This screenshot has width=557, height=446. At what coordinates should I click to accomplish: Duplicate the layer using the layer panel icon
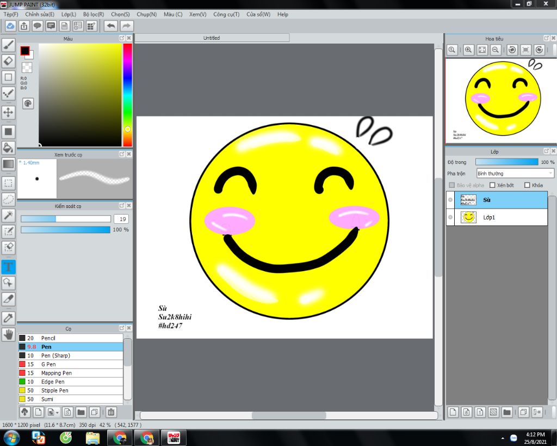(x=523, y=412)
